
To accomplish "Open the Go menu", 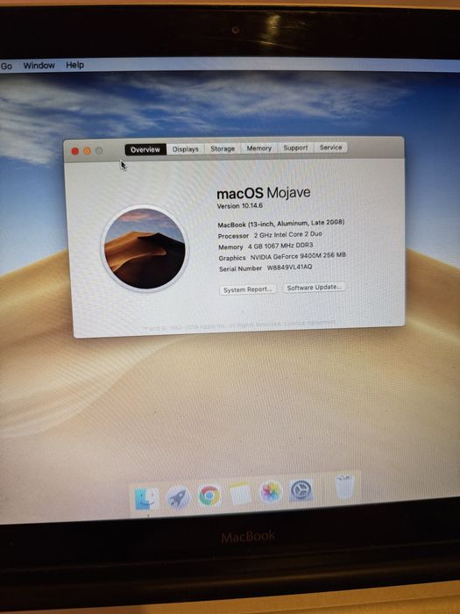I will pos(7,66).
